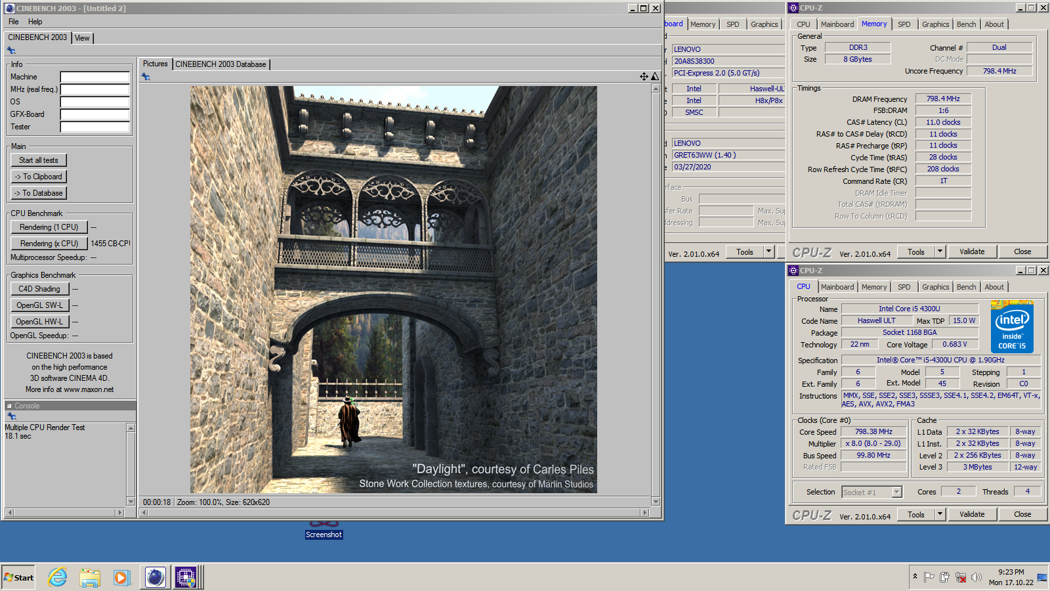Image resolution: width=1050 pixels, height=591 pixels.
Task: Click Validate in CPU-Z CPU window
Action: (972, 514)
